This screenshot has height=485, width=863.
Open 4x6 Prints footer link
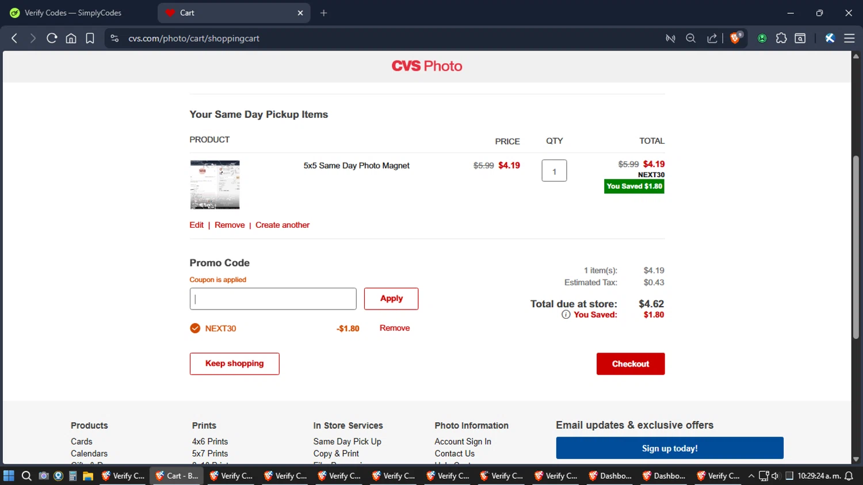pos(210,441)
